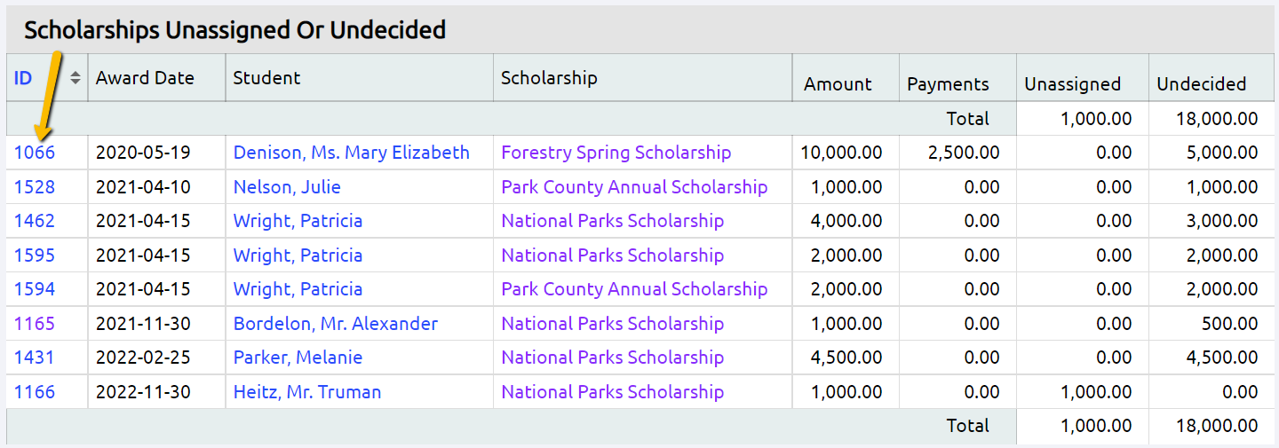Open Forestry Spring Scholarship link
1279x448 pixels.
(x=616, y=153)
